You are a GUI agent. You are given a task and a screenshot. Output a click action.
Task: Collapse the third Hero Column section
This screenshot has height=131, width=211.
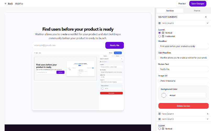(x=208, y=119)
